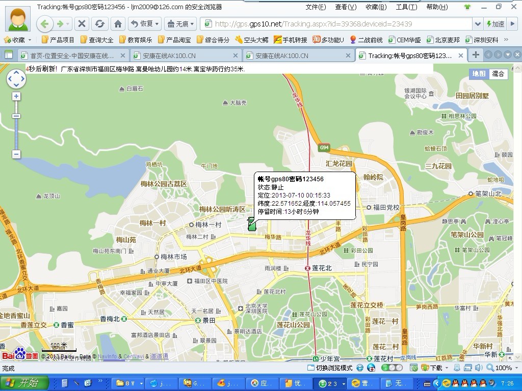Image resolution: width=522 pixels, height=391 pixels.
Task: Click 切换浏览模式 in status bar
Action: point(330,368)
